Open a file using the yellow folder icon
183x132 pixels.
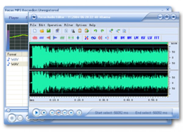pyautogui.click(x=42, y=31)
